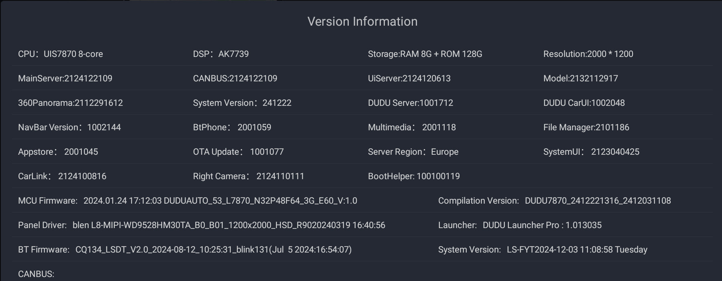
Task: Click the Model 2132112917 entry
Action: point(580,79)
